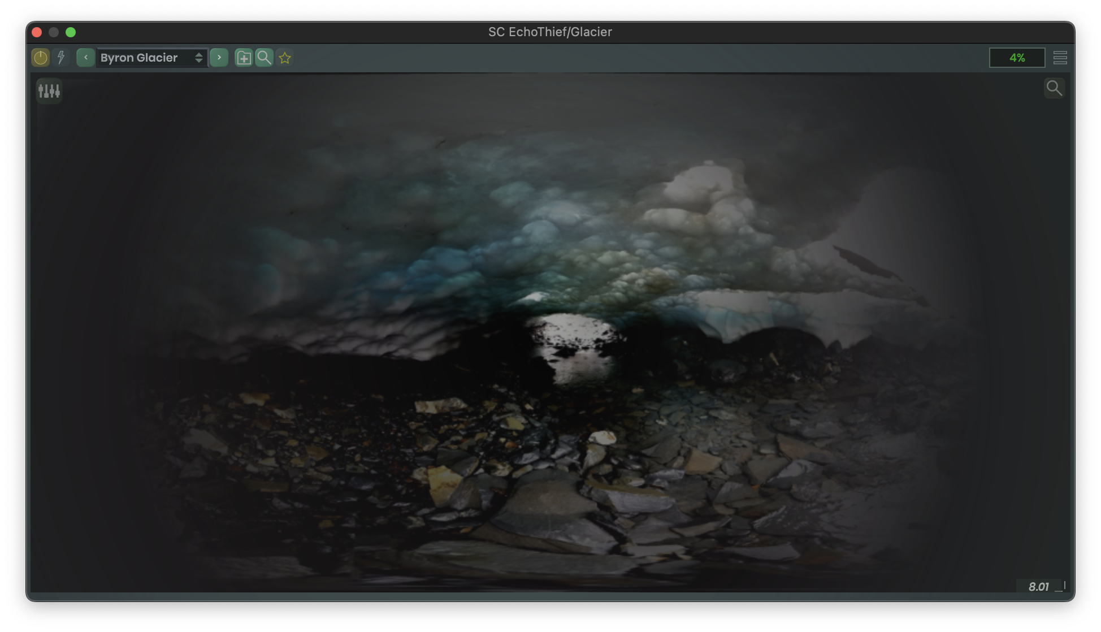
Task: Advance to the next preset
Action: coord(219,58)
